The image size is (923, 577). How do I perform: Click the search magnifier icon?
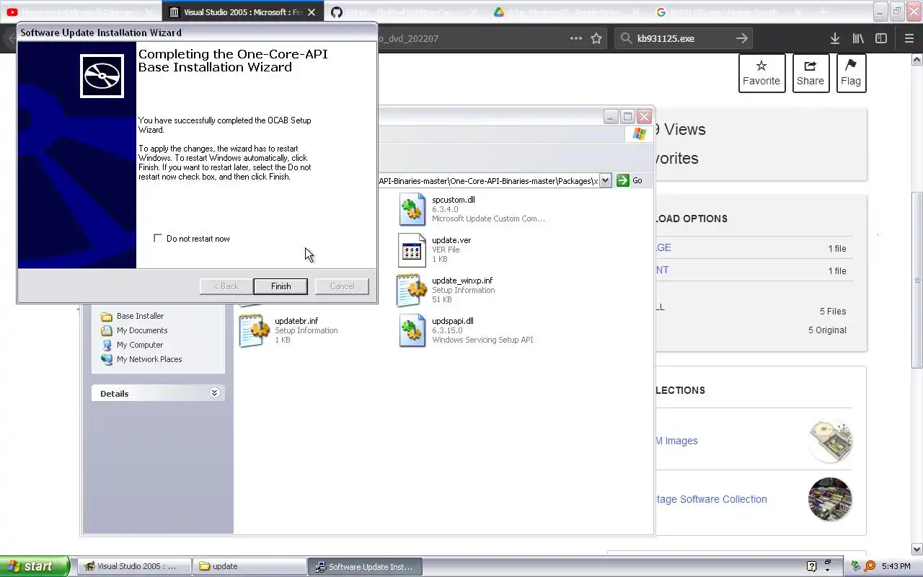[x=626, y=38]
